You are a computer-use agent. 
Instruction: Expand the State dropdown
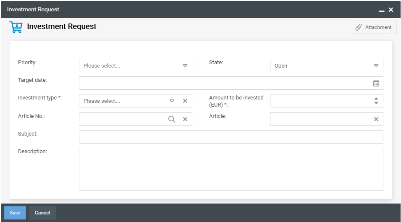pos(376,65)
